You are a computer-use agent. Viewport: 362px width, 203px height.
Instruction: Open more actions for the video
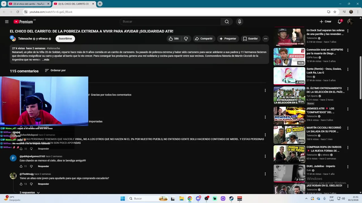(x=265, y=39)
